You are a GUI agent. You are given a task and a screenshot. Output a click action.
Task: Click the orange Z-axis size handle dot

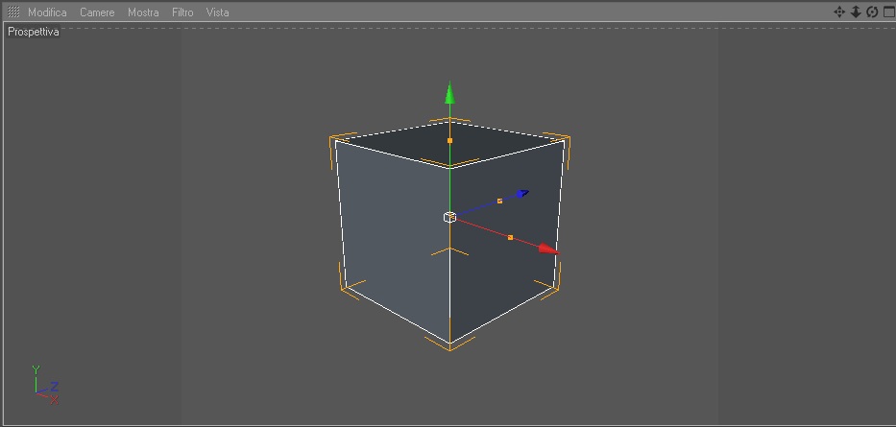(x=499, y=201)
